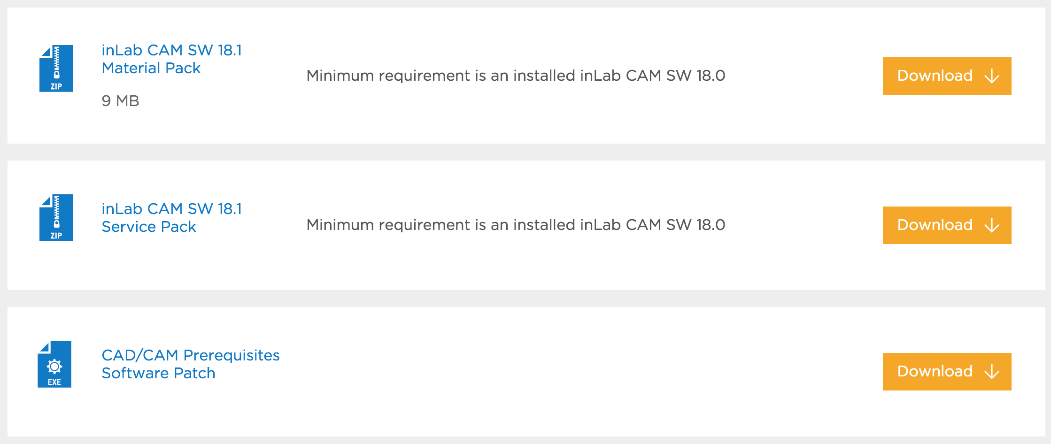
Task: Open the CAD/CAM Prerequisites Software Patch link
Action: pyautogui.click(x=190, y=355)
